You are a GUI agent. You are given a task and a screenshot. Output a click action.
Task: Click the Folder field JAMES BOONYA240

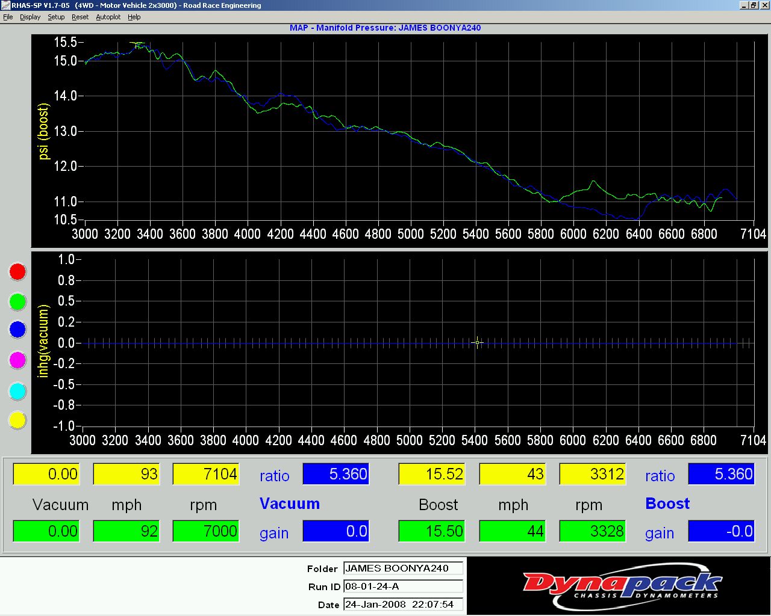point(403,568)
